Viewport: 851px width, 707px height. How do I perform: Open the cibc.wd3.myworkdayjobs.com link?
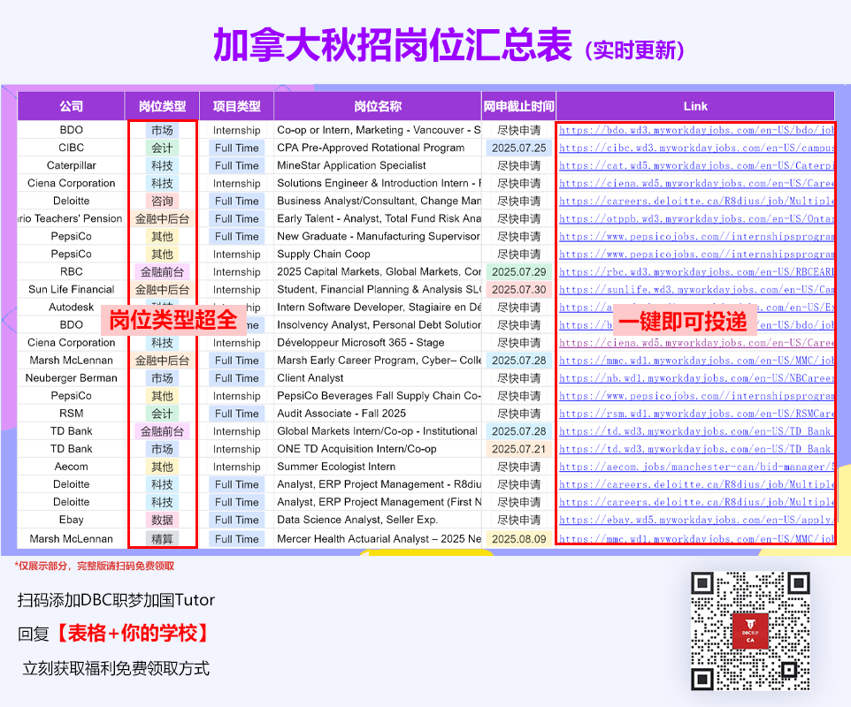(696, 148)
